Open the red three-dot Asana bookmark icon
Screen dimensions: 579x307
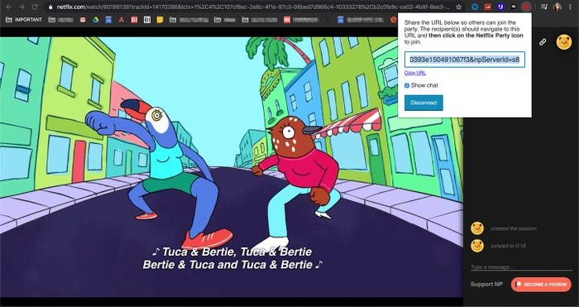(122, 20)
